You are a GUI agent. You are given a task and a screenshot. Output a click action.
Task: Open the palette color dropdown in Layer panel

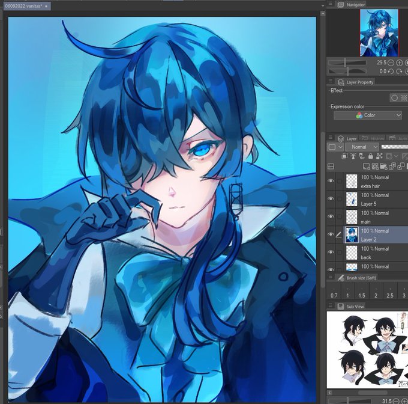(335, 147)
